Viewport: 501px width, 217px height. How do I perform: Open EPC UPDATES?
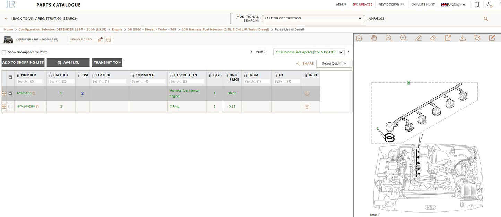[362, 4]
